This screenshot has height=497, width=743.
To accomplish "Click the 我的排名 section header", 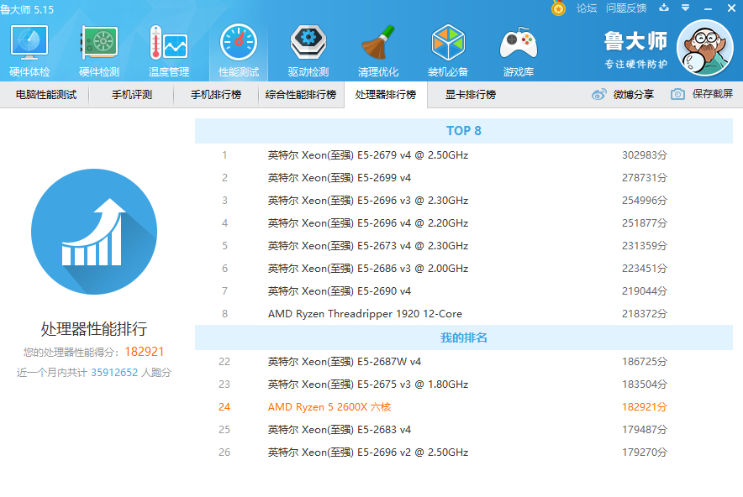I will point(463,337).
